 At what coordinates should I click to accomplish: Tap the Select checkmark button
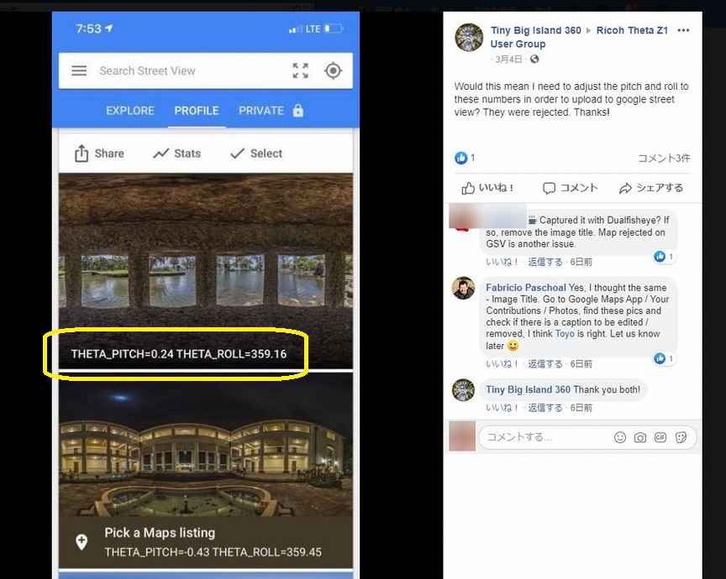click(256, 154)
